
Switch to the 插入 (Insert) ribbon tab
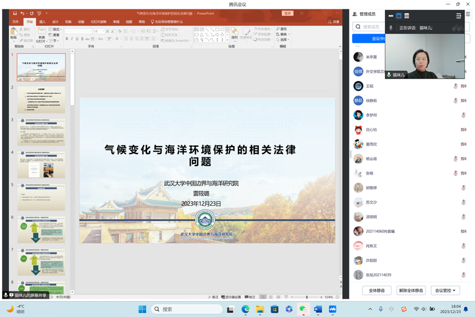(x=42, y=22)
